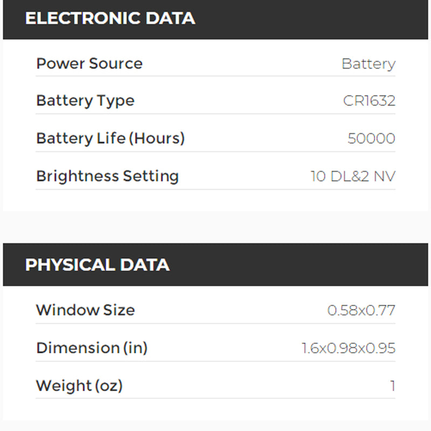Image resolution: width=431 pixels, height=431 pixels.
Task: Click the NV text in the brightness value
Action: [x=385, y=176]
